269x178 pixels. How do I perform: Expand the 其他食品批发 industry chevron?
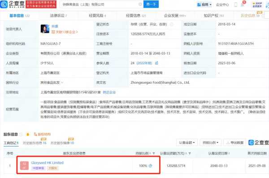point(62,83)
